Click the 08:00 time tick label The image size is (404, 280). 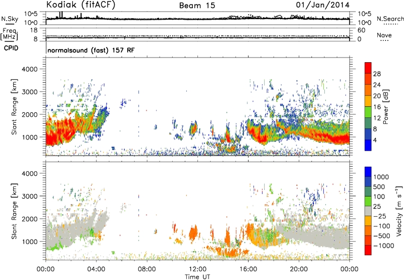tap(146, 269)
